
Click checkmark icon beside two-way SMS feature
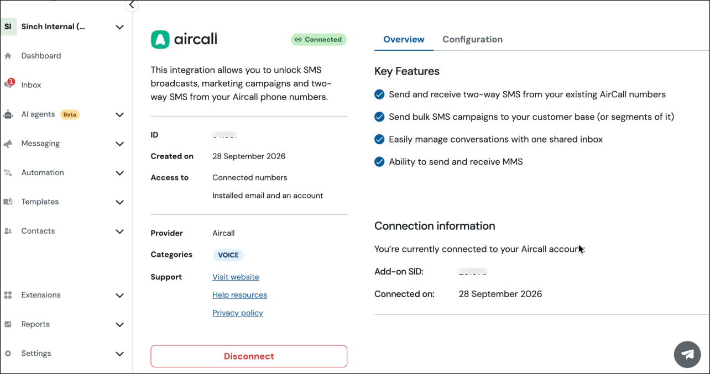coord(379,94)
